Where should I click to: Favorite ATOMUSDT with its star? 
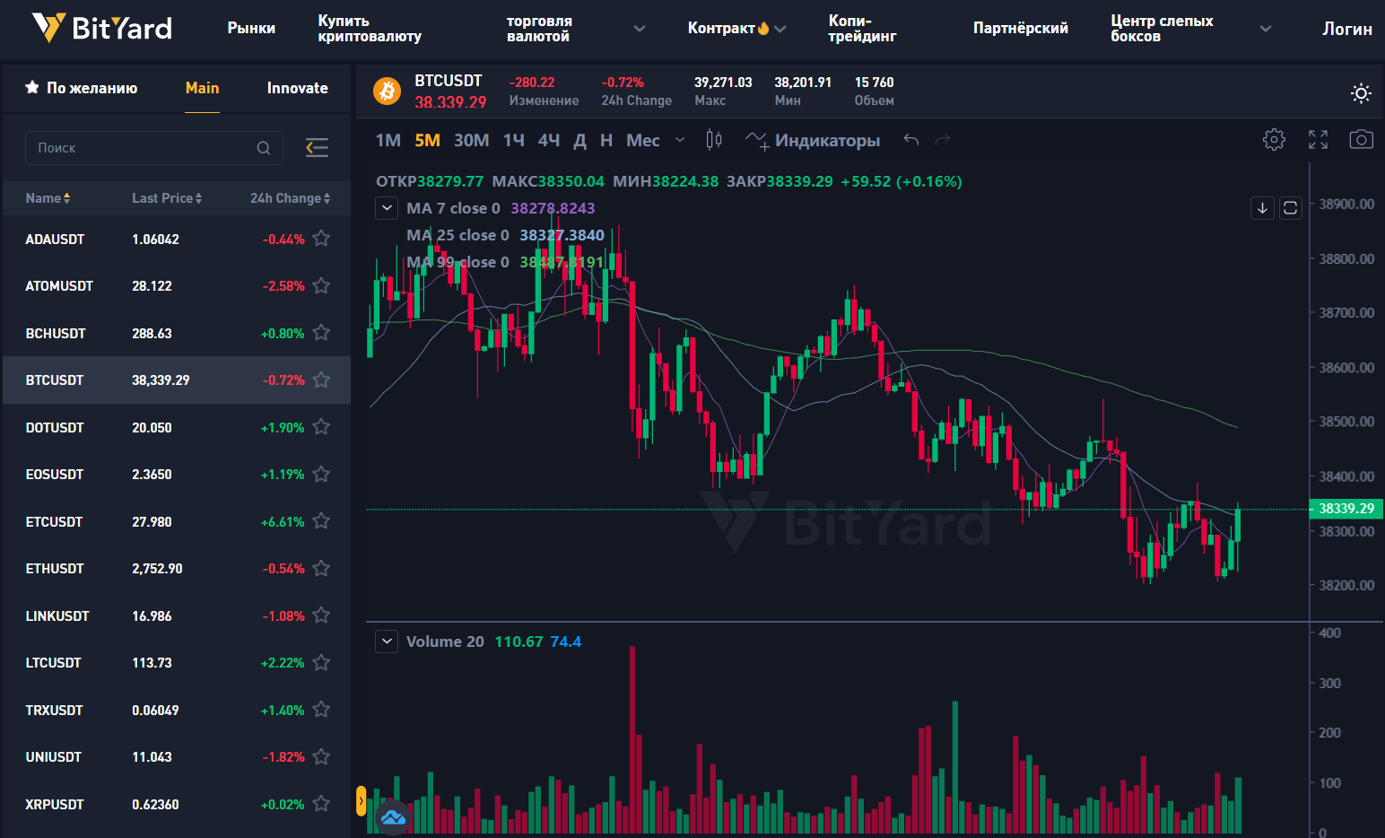pyautogui.click(x=321, y=286)
